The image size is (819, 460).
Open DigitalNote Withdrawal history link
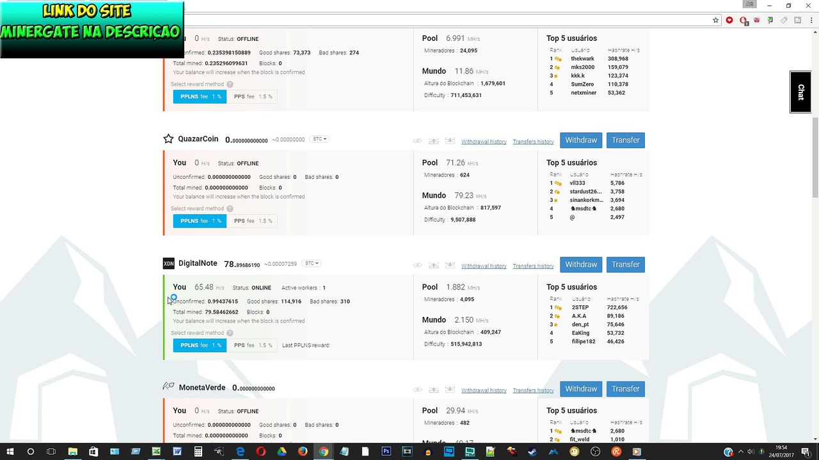pos(484,266)
